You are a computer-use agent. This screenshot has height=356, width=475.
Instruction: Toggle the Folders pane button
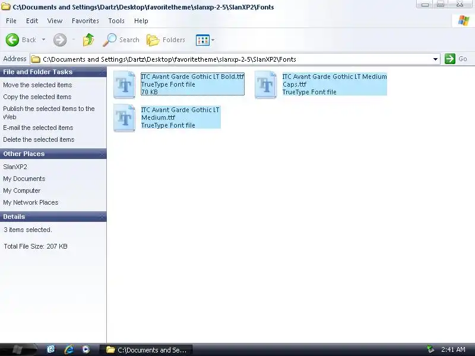pos(166,40)
